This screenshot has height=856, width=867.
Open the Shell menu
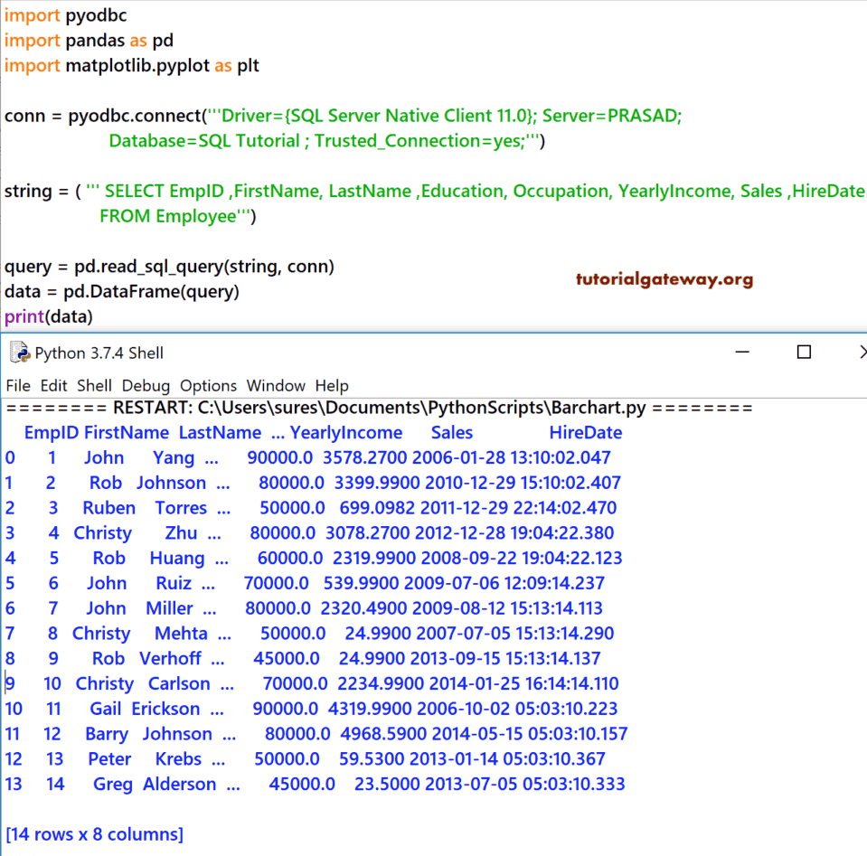95,385
